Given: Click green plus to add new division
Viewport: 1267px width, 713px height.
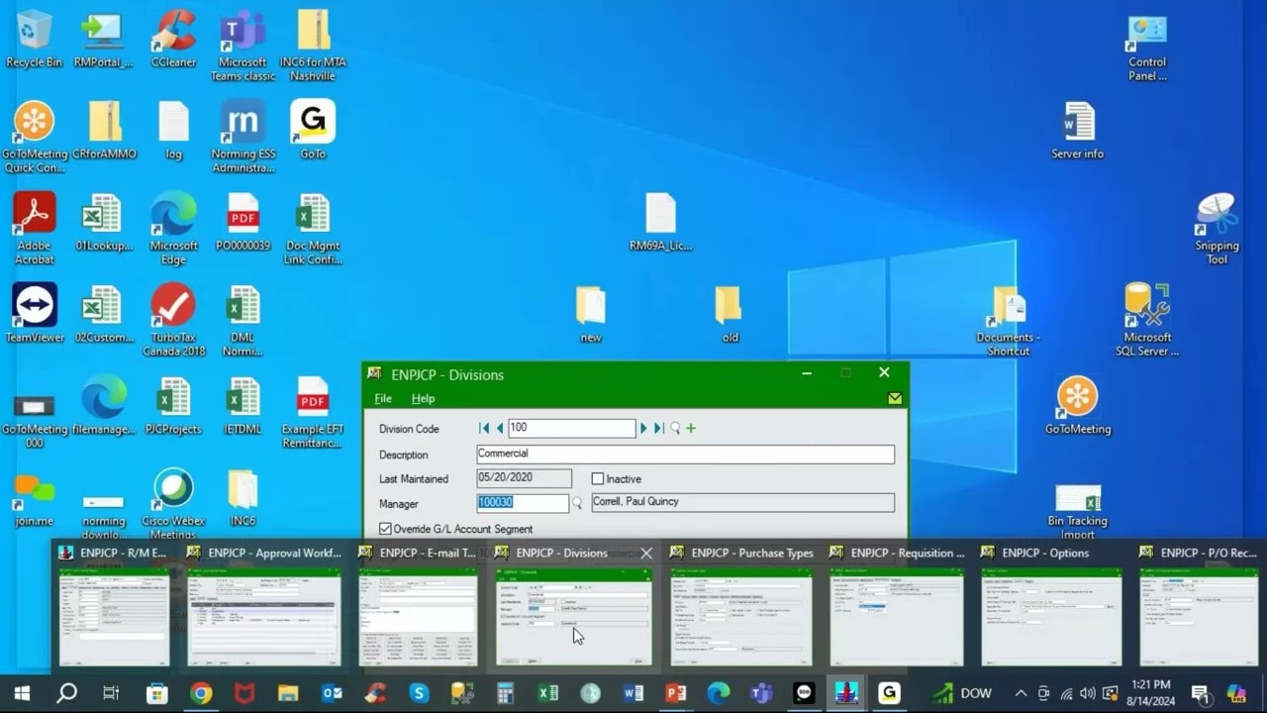Looking at the screenshot, I should [691, 428].
